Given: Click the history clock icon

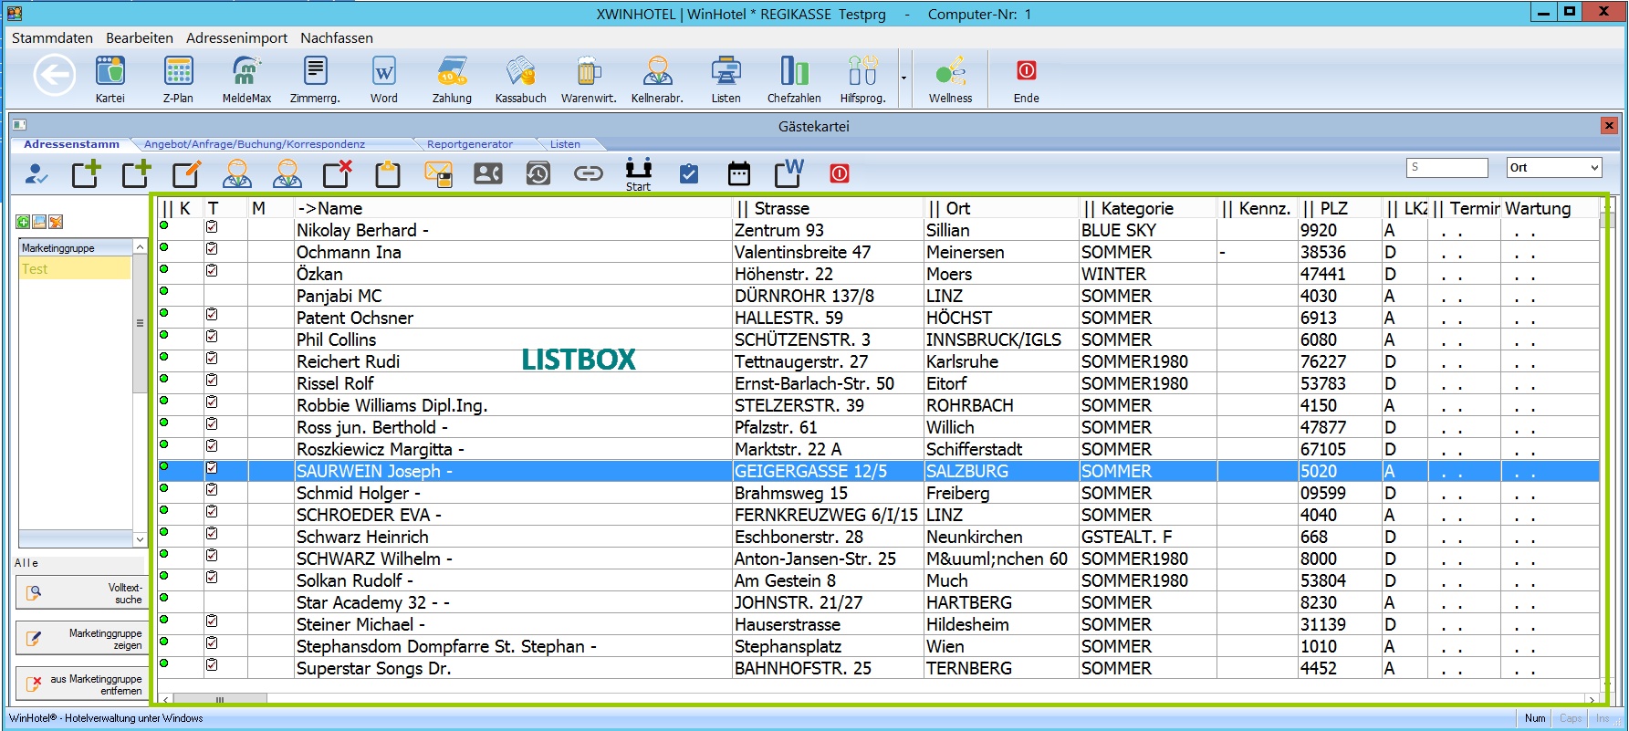Looking at the screenshot, I should [538, 173].
